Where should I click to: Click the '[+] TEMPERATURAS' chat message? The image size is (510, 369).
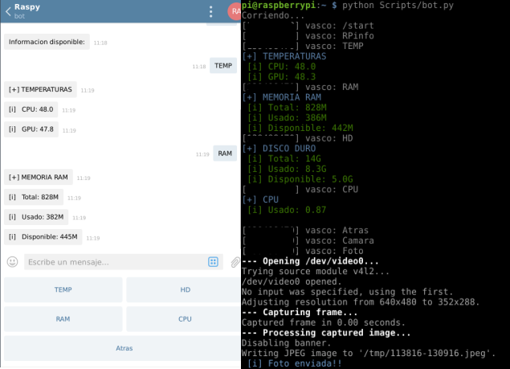[40, 89]
